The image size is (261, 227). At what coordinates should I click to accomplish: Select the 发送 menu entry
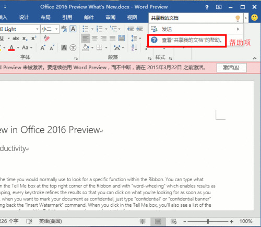tap(196, 29)
